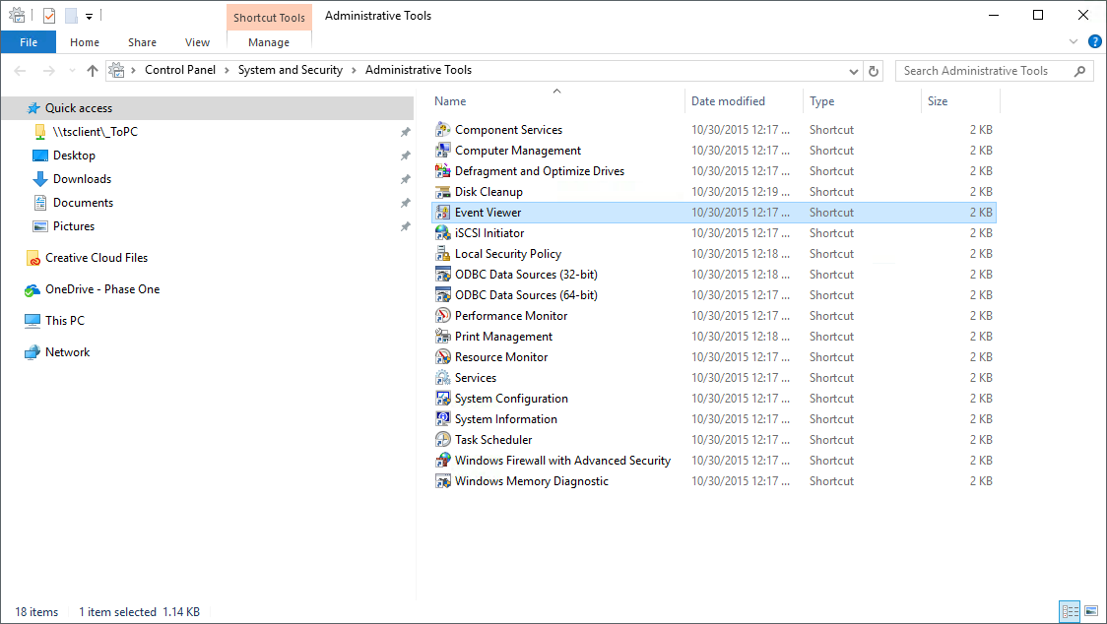Viewport: 1107px width, 624px height.
Task: Click the Resource Monitor icon
Action: click(442, 357)
